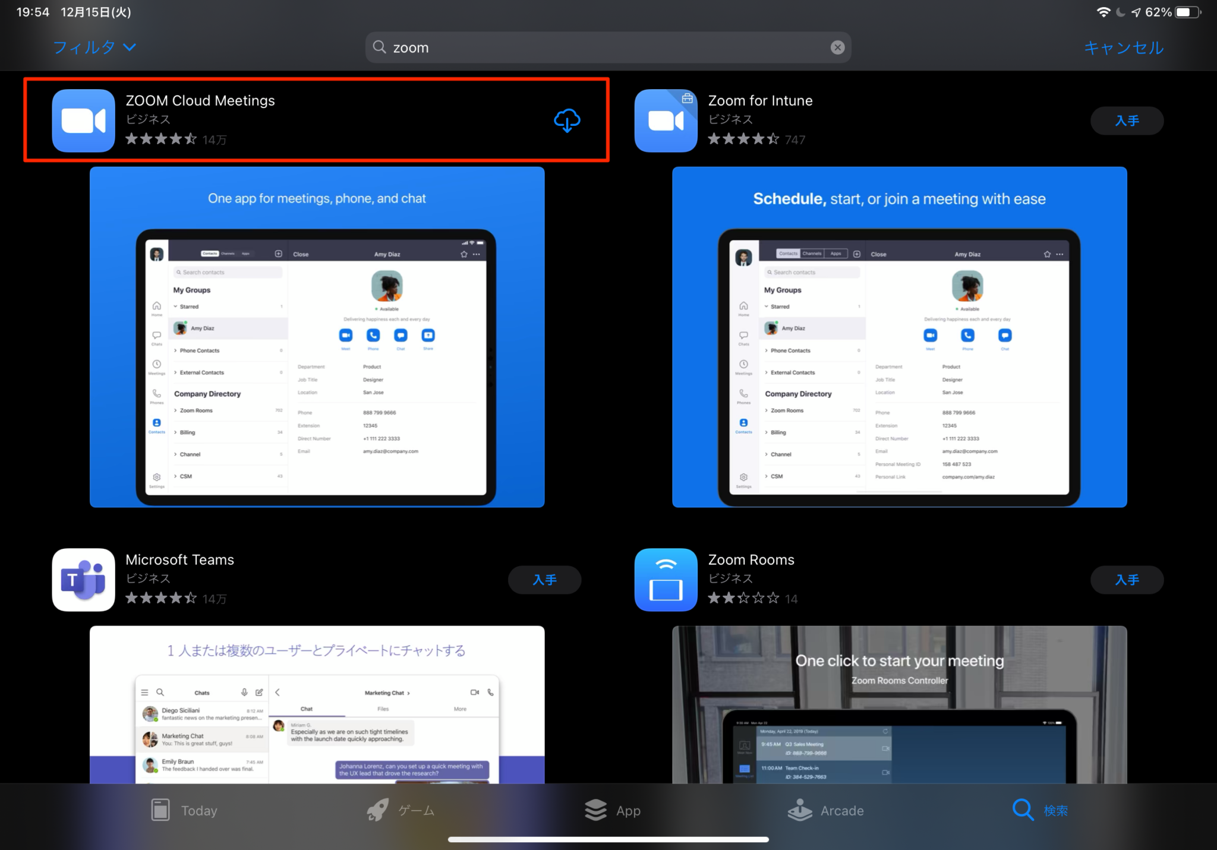The height and width of the screenshot is (850, 1217).
Task: Select the 検索 tab
Action: pos(1040,810)
